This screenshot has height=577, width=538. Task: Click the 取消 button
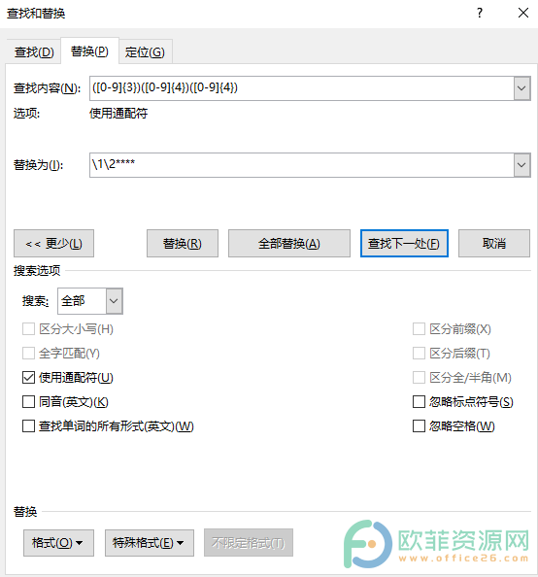pyautogui.click(x=494, y=243)
